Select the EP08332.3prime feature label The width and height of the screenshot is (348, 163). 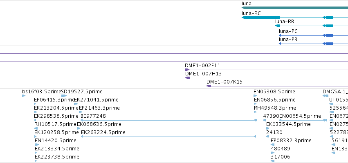coord(291,141)
